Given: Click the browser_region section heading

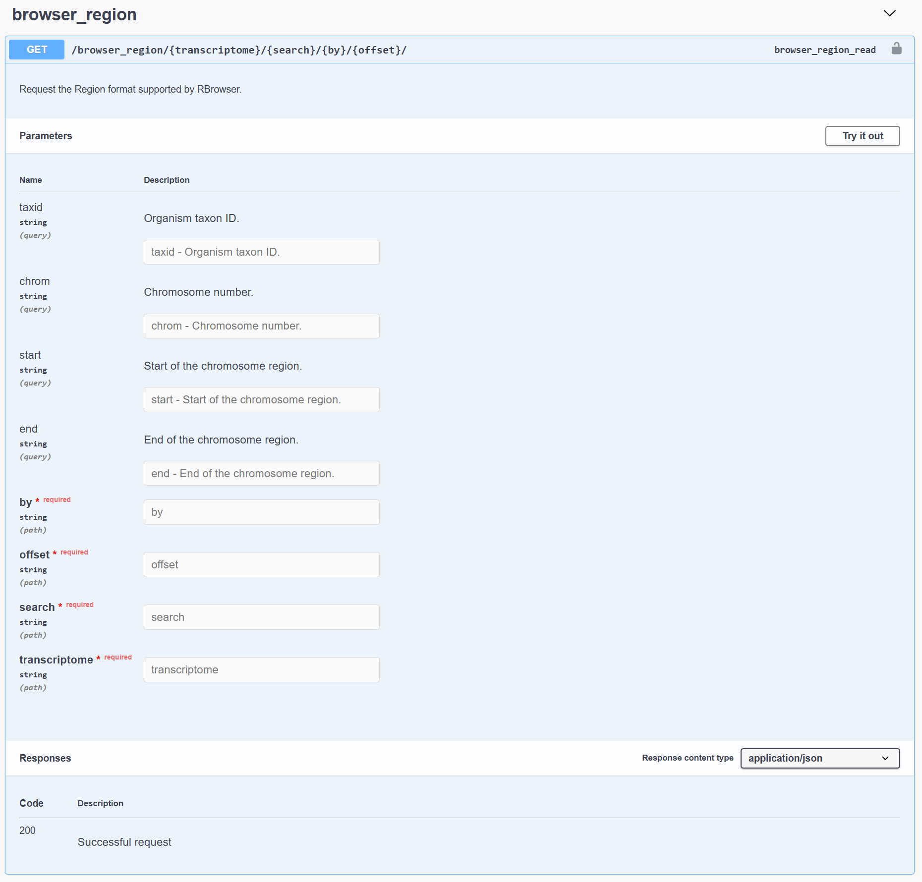Looking at the screenshot, I should point(74,15).
